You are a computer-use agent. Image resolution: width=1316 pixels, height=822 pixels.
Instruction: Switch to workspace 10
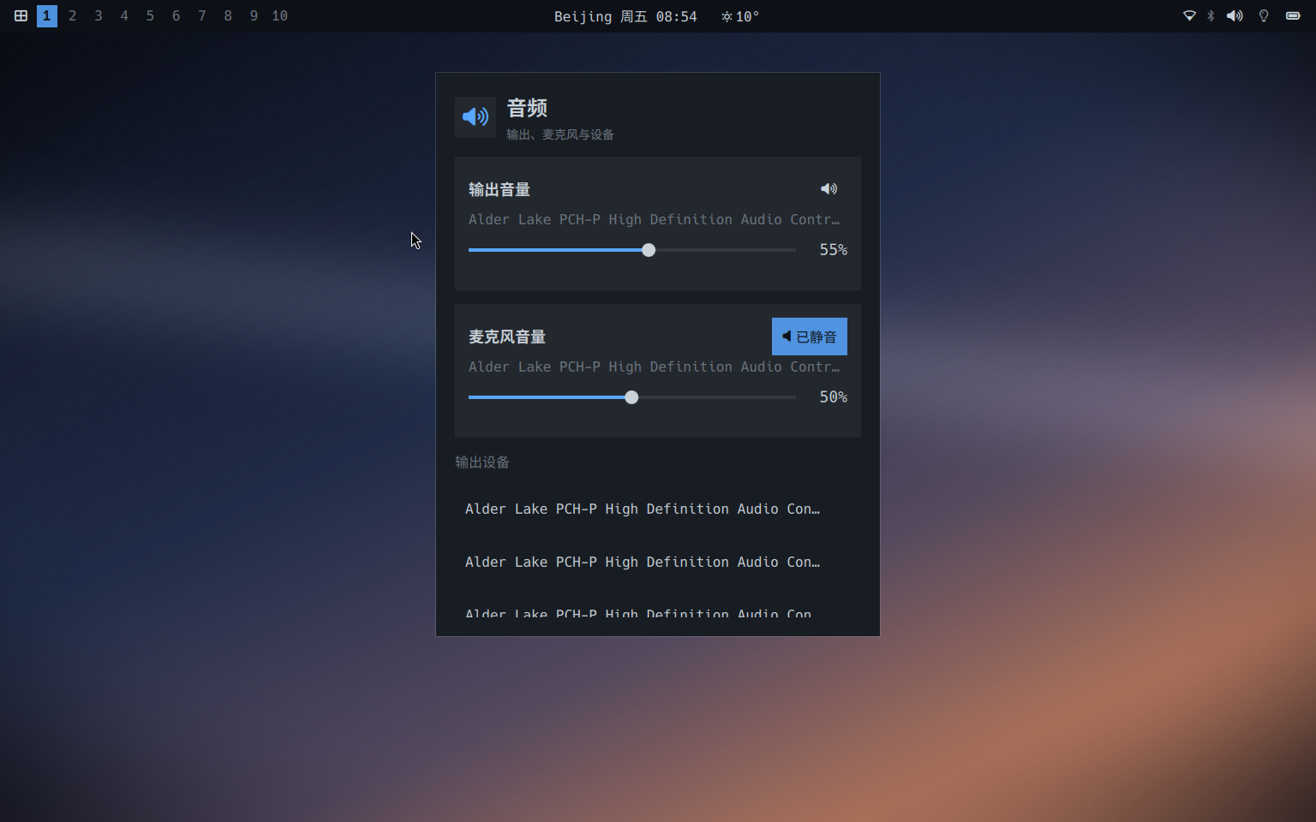pos(280,15)
